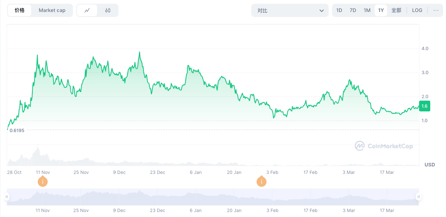
Task: Switch to the Market cap tab
Action: [52, 10]
